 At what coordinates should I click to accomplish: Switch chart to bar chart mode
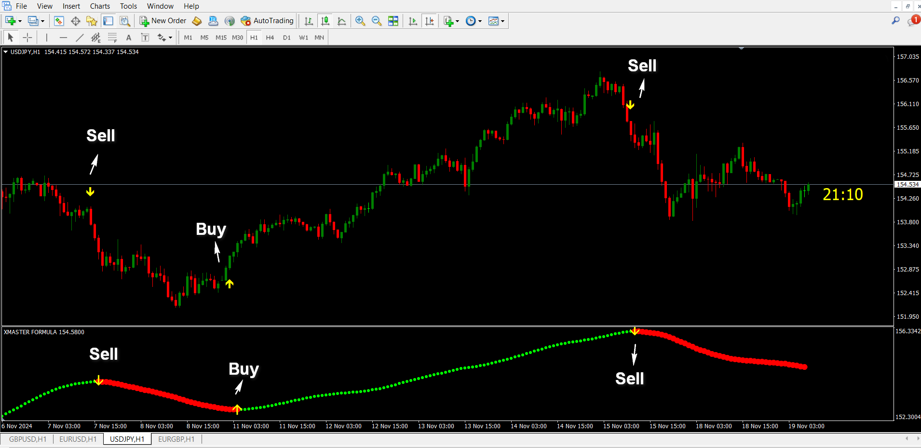[309, 21]
